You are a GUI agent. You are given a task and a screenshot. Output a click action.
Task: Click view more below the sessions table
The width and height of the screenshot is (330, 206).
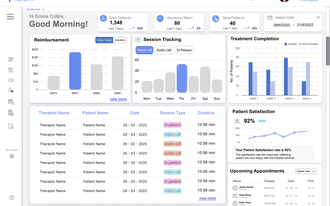(207, 198)
